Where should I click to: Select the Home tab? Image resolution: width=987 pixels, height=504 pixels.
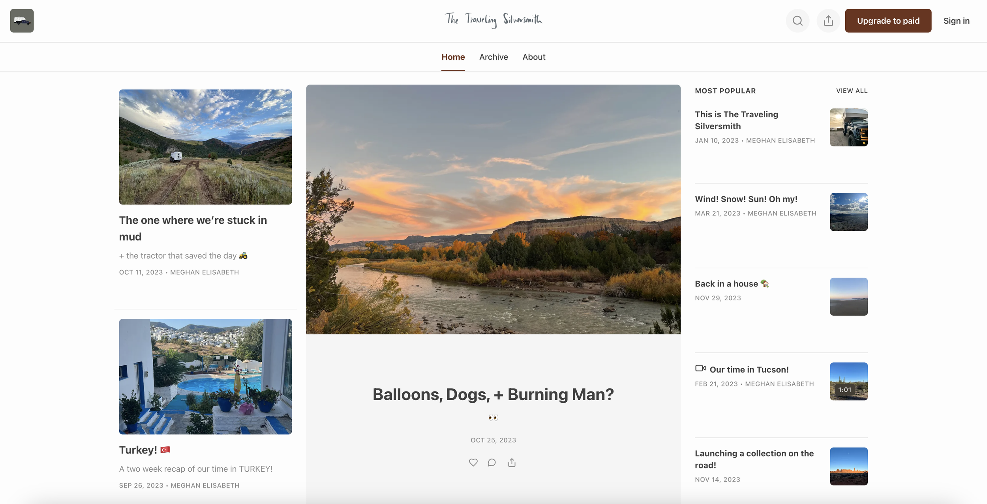point(453,57)
